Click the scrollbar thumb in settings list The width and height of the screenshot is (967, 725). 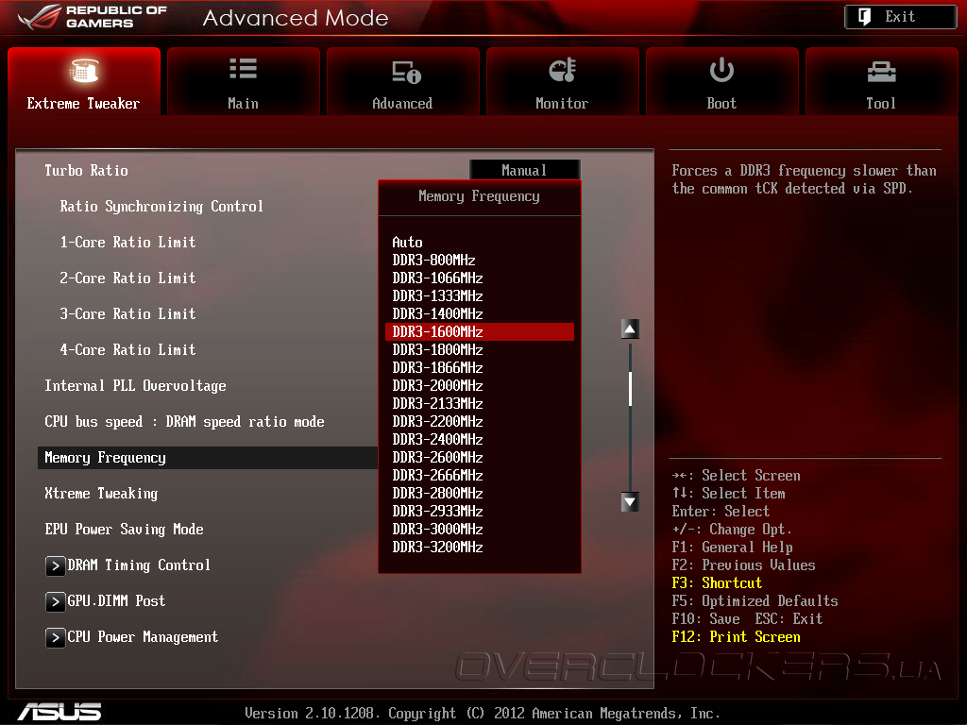pos(630,388)
